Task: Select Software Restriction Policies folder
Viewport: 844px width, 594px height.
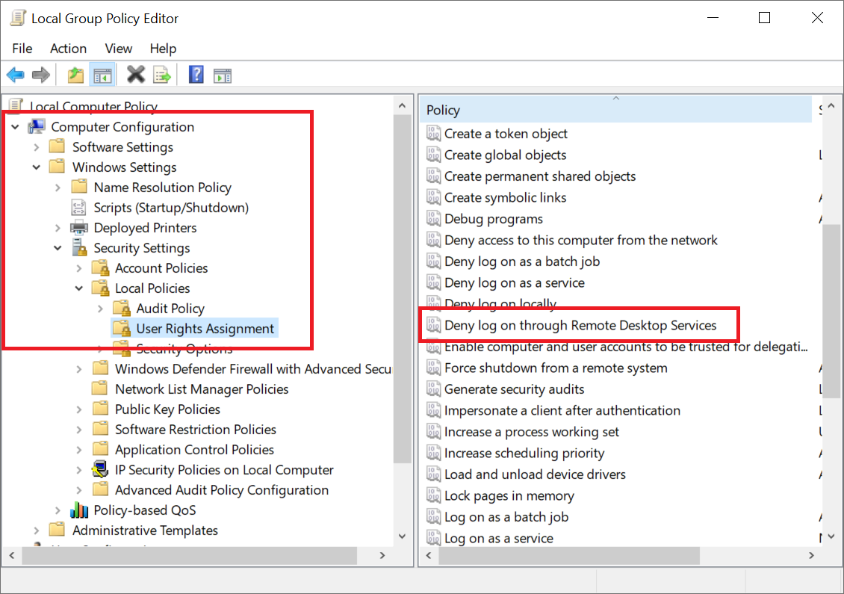Action: click(196, 429)
